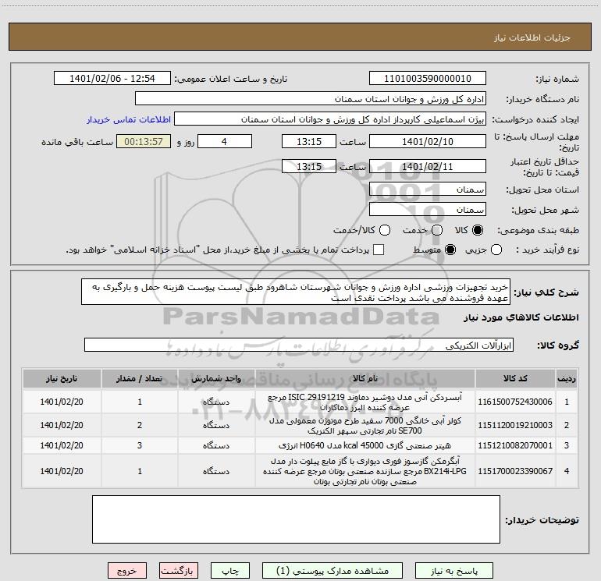This screenshot has width=601, height=581.
Task: Click the announcement date field 1401/02/06 - 12:54
Action: [x=112, y=79]
